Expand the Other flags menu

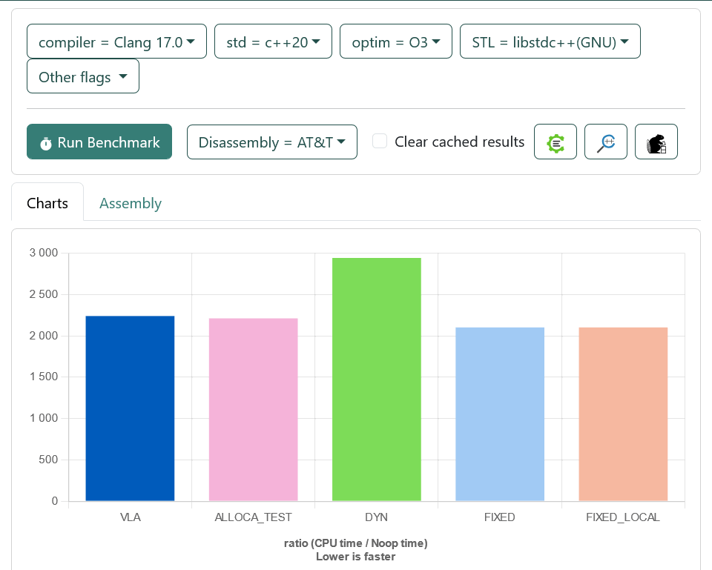(x=83, y=76)
